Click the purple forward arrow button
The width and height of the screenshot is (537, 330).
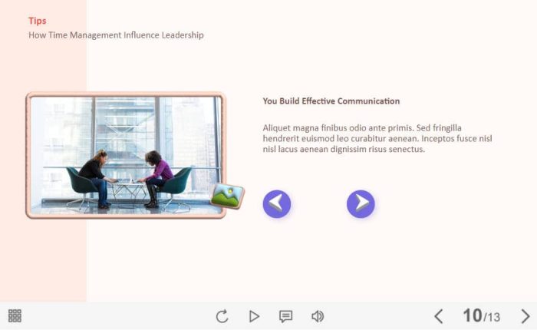(x=361, y=204)
